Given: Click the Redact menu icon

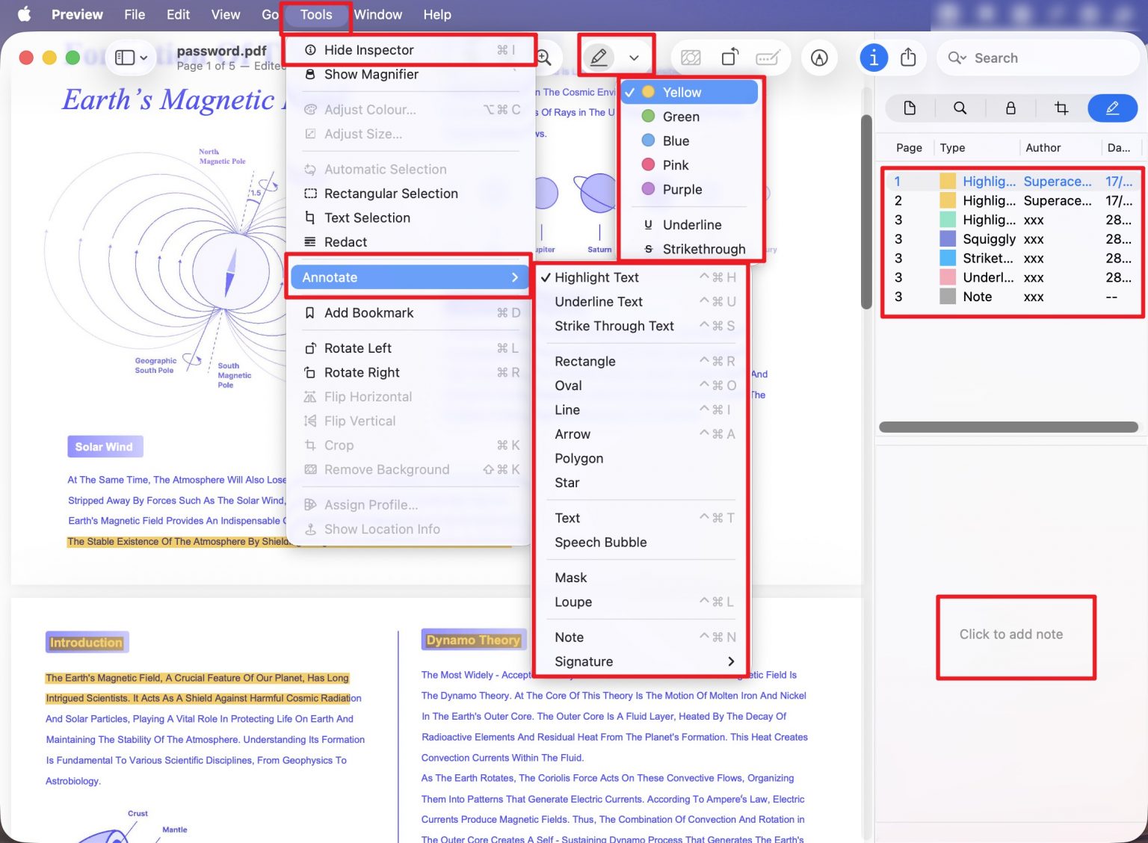Looking at the screenshot, I should coord(310,242).
